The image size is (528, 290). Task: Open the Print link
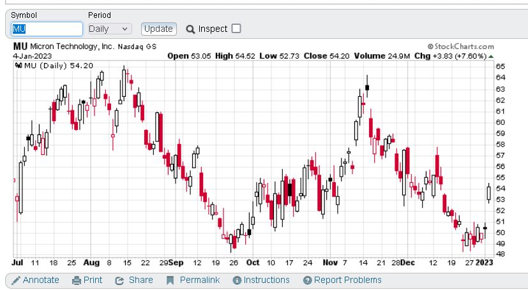click(x=93, y=280)
